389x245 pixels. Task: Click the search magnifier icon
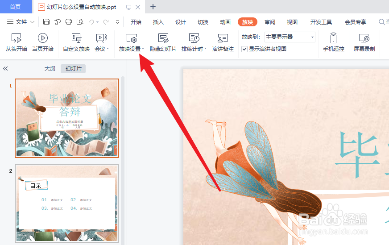(x=381, y=22)
